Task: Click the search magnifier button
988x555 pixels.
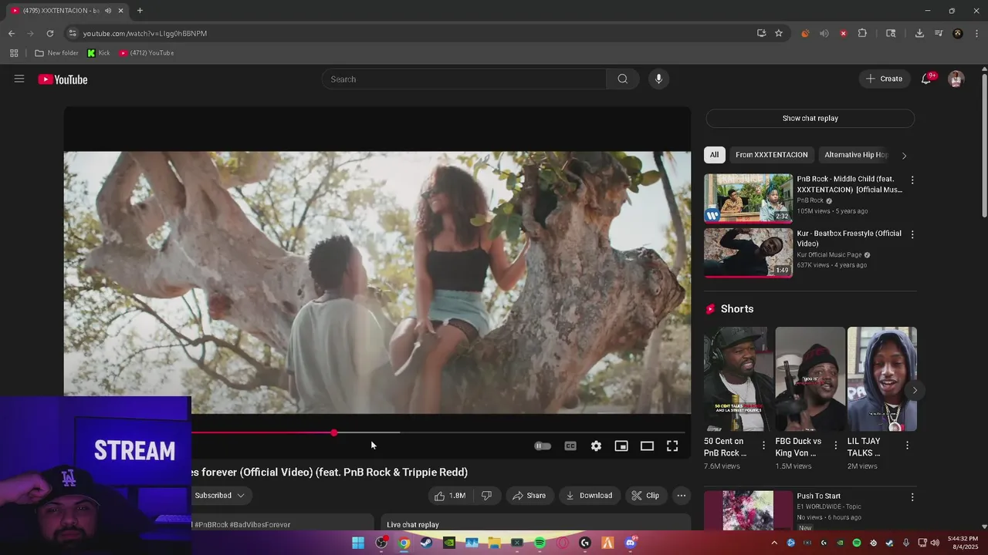Action: [623, 79]
